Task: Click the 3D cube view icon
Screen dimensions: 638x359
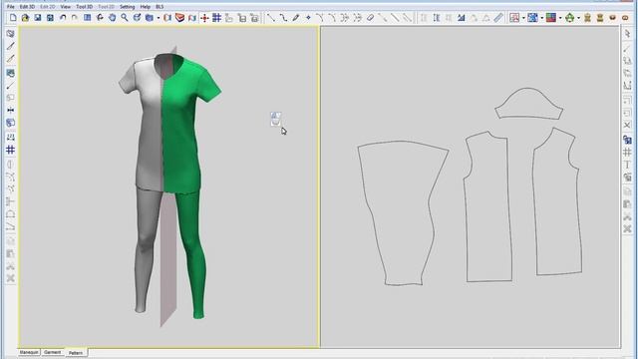Action: 150,18
